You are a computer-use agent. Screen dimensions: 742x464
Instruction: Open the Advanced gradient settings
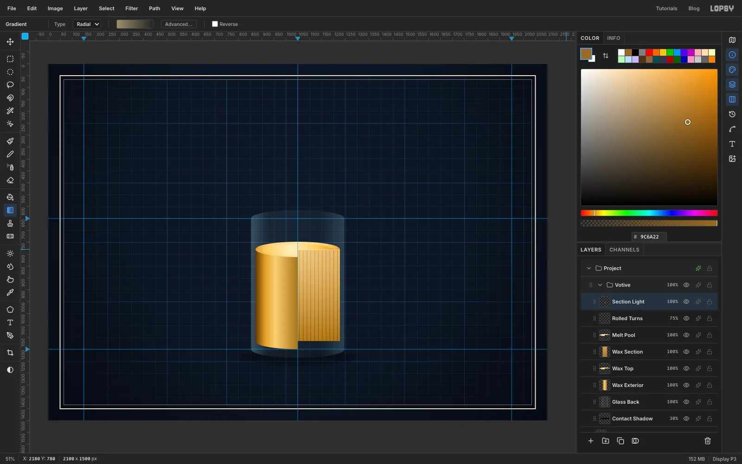[x=179, y=24]
